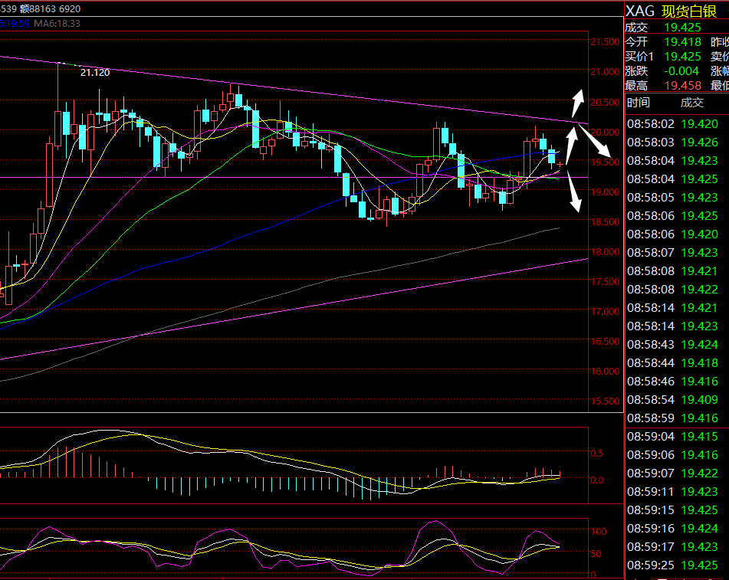Click the KDJ 100 axis label
Screen dimensions: 729x580
tap(599, 531)
